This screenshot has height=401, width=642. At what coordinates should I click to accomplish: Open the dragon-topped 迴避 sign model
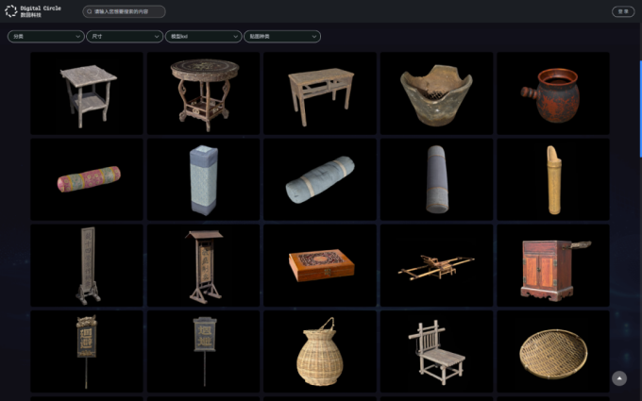pyautogui.click(x=87, y=352)
